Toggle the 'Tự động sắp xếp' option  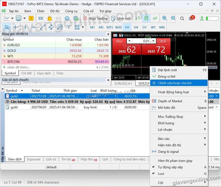coord(170,167)
